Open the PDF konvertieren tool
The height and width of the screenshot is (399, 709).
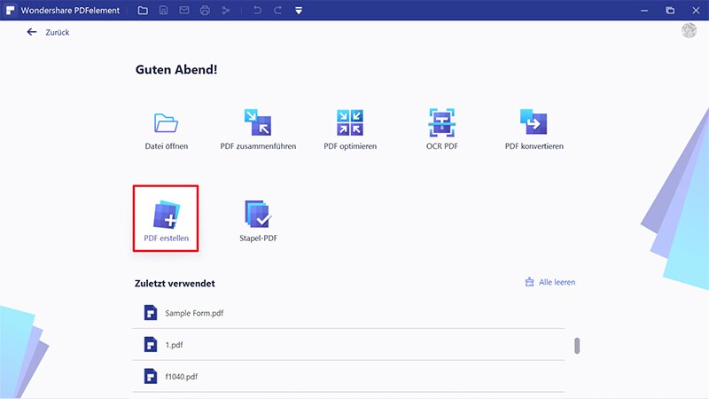click(x=534, y=122)
